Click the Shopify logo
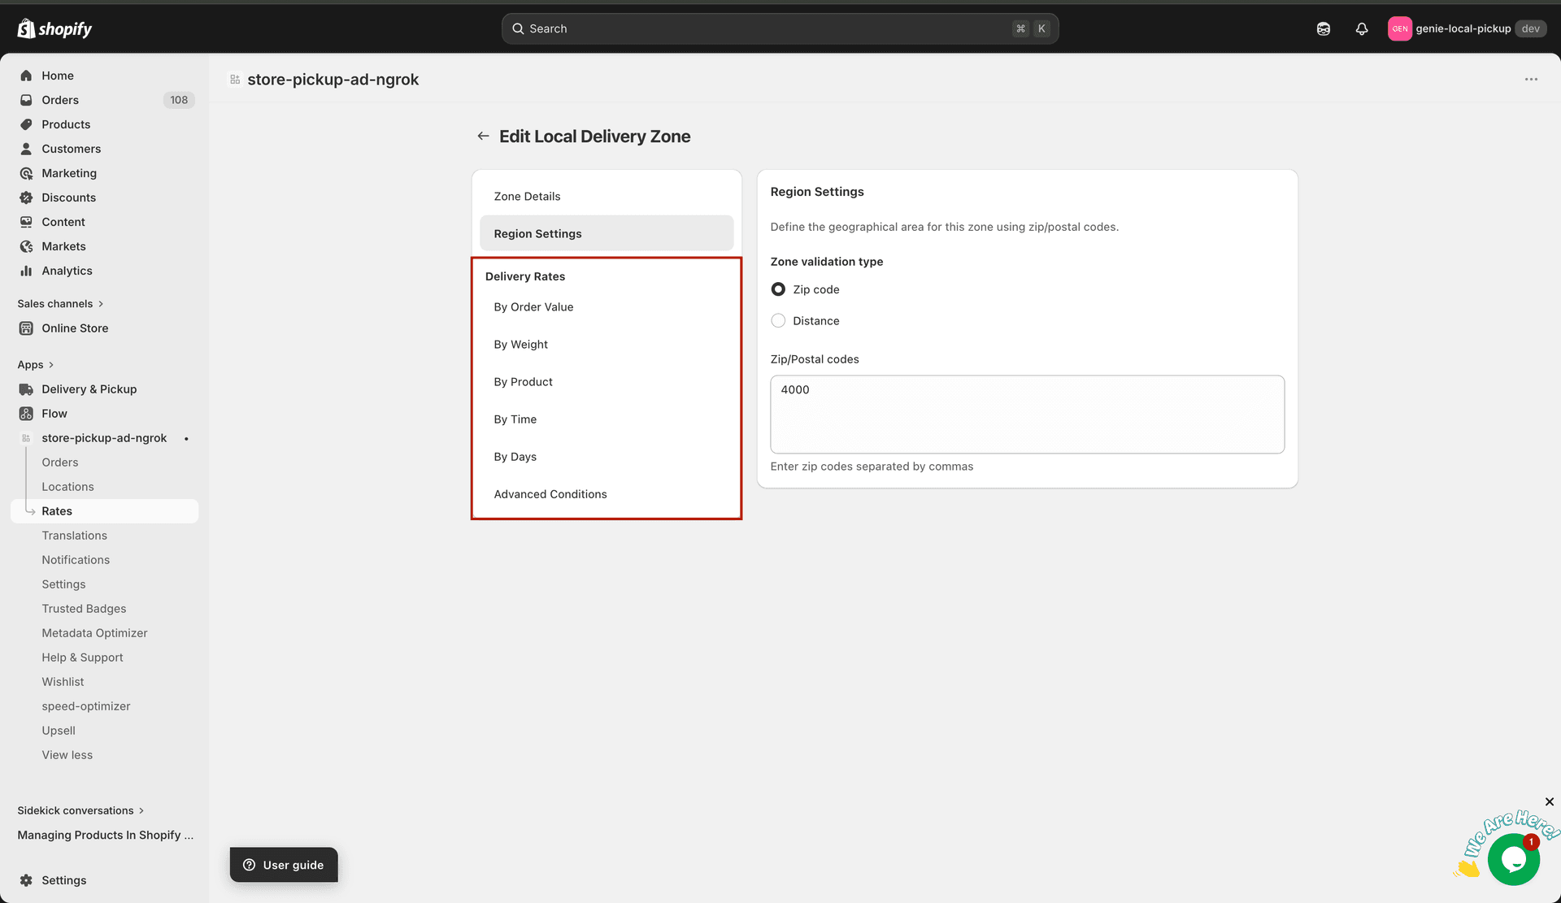1561x903 pixels. pos(54,28)
